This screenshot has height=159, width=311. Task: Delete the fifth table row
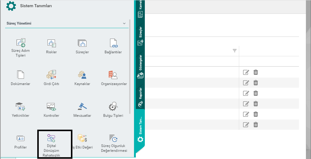tap(256, 114)
